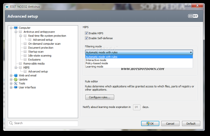Click the green Update icon
Image resolution: width=210 pixels, height=136 pixels.
click(x=16, y=80)
